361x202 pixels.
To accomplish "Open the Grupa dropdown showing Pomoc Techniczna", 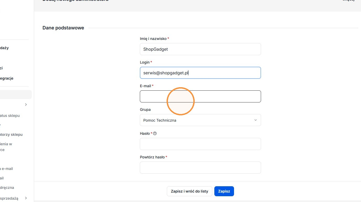I will [200, 120].
